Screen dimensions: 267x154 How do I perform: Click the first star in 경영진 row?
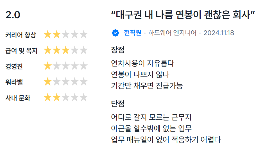(48, 66)
